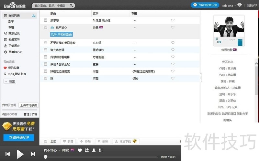The height and width of the screenshot is (161, 259).
Task: Open the equalizer icon in the player bar
Action: [x=101, y=150]
